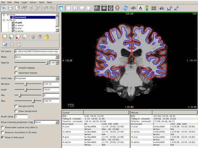
Task: Move layer up with arrow icon
Action: 33,37
